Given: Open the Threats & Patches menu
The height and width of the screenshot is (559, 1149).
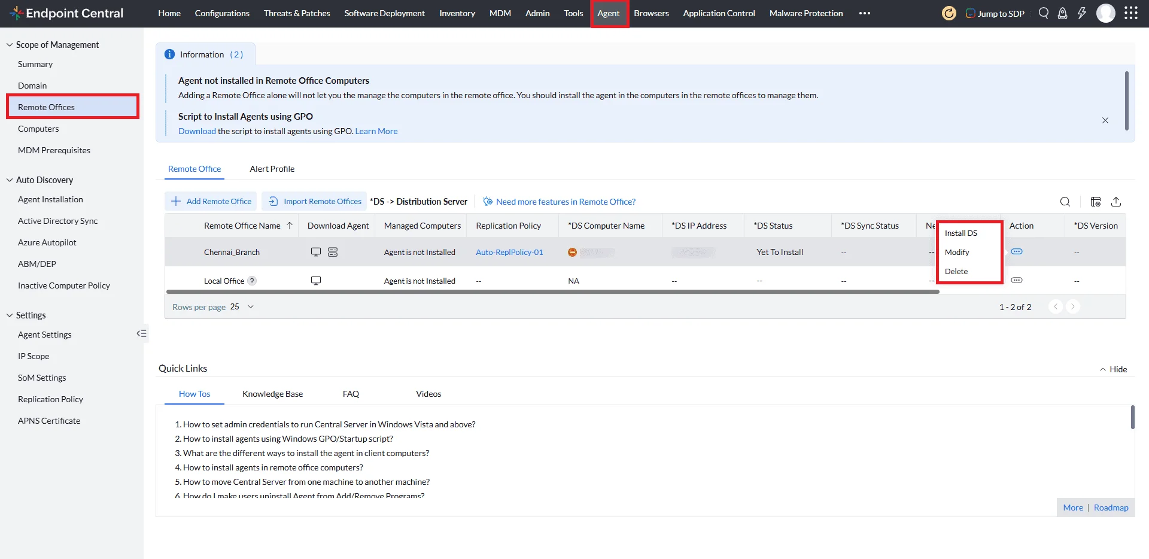Looking at the screenshot, I should tap(297, 13).
